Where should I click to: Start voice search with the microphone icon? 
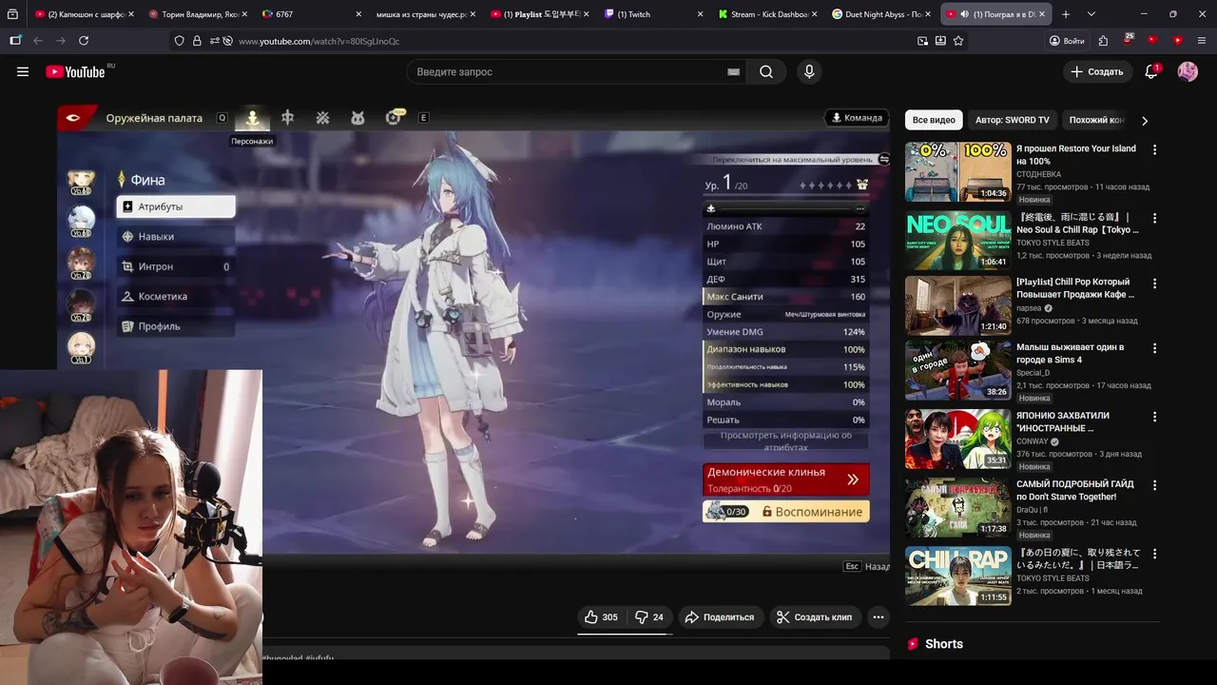(809, 71)
